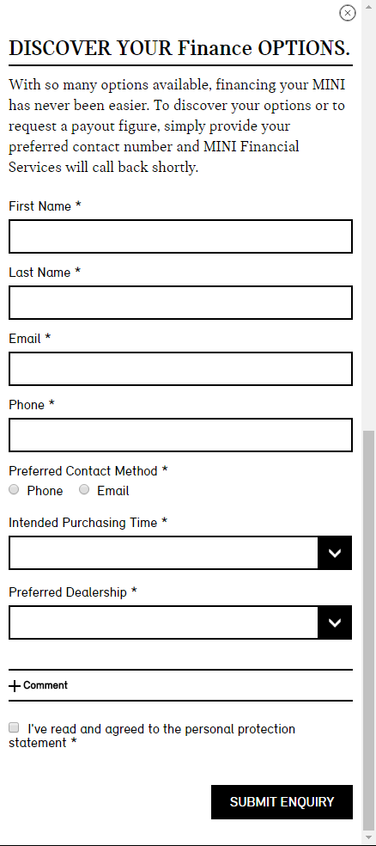Image resolution: width=376 pixels, height=846 pixels.
Task: Click the scrollbar down arrow
Action: click(x=368, y=838)
